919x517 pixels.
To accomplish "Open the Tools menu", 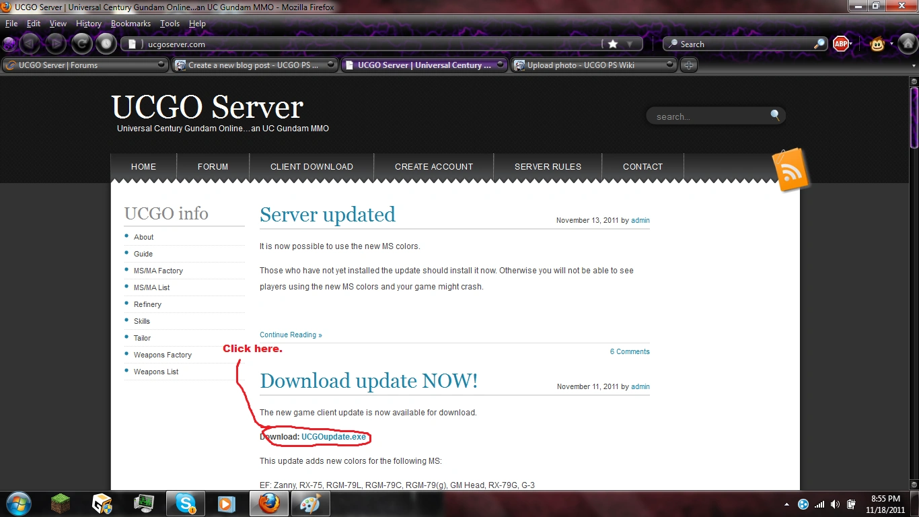I will [170, 24].
